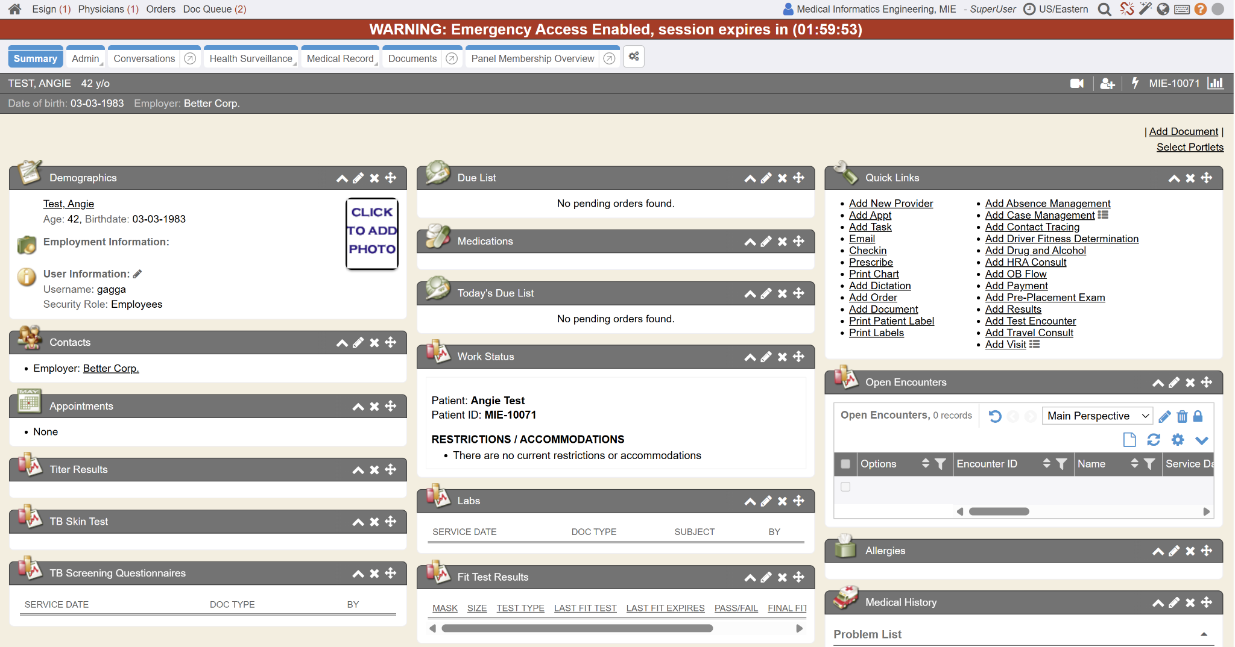Open the orange help question mark icon
The height and width of the screenshot is (647, 1235).
point(1200,9)
